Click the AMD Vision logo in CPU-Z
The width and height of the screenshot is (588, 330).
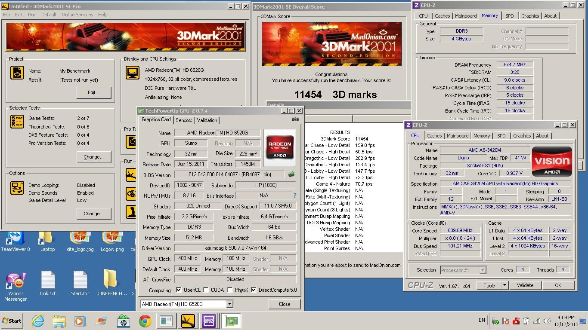[552, 162]
